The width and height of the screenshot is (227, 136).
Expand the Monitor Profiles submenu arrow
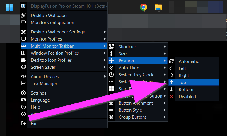pos(105,39)
